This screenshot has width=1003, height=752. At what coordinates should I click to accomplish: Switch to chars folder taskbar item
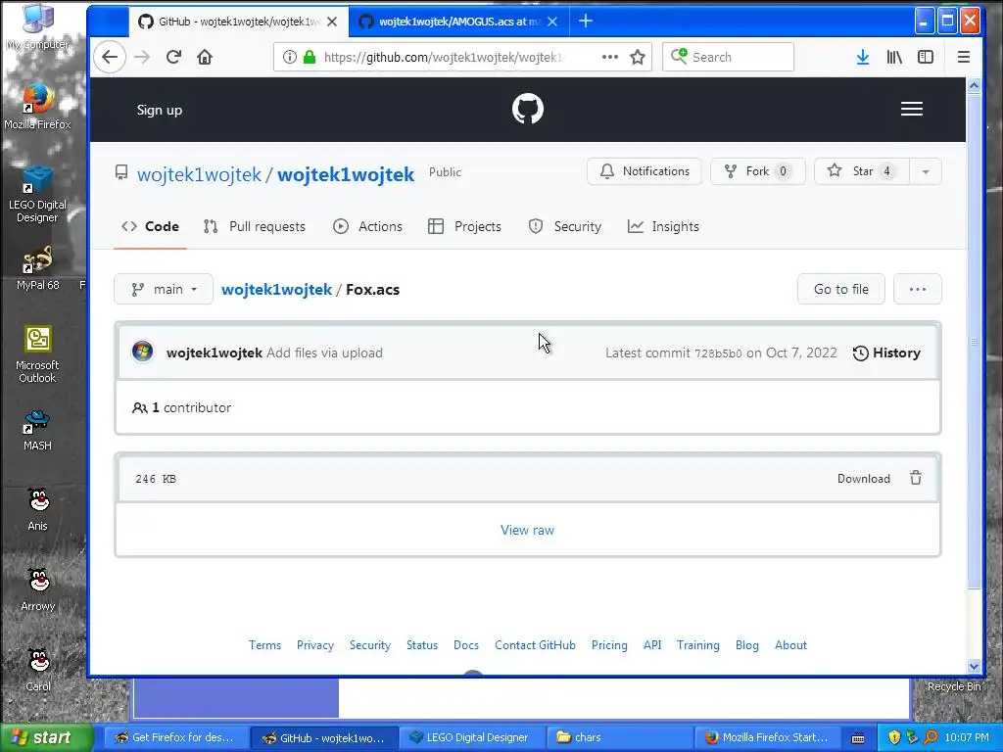pyautogui.click(x=619, y=737)
